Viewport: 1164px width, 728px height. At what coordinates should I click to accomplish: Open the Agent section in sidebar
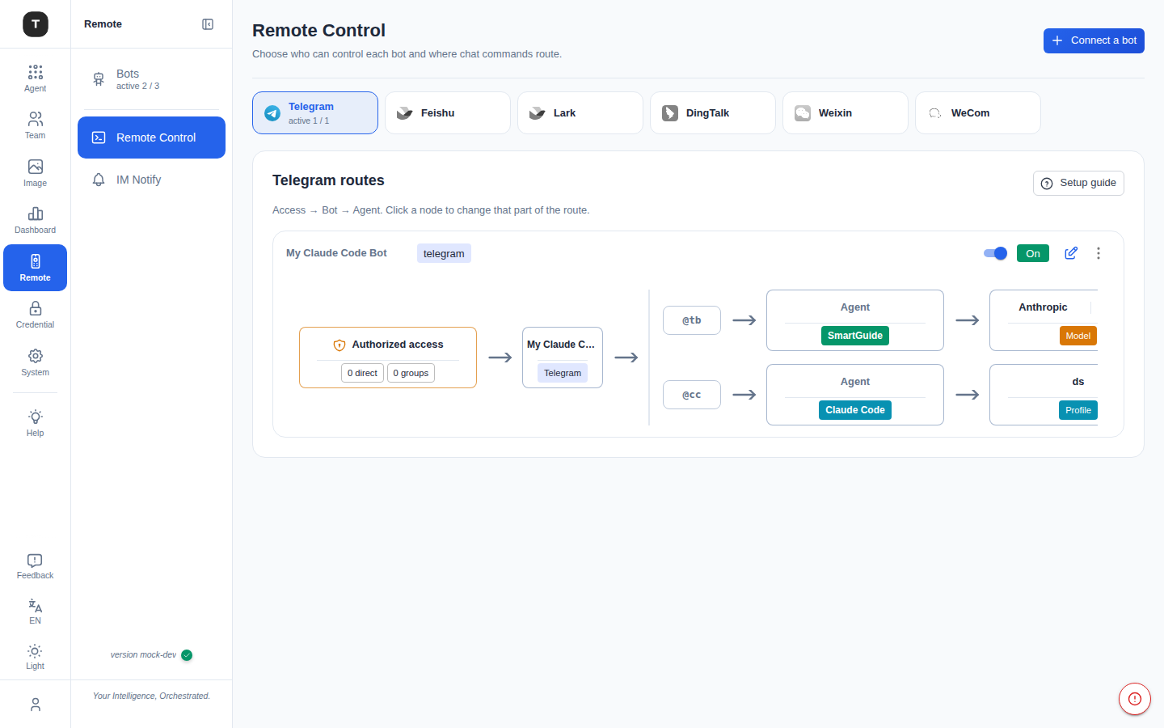(35, 78)
